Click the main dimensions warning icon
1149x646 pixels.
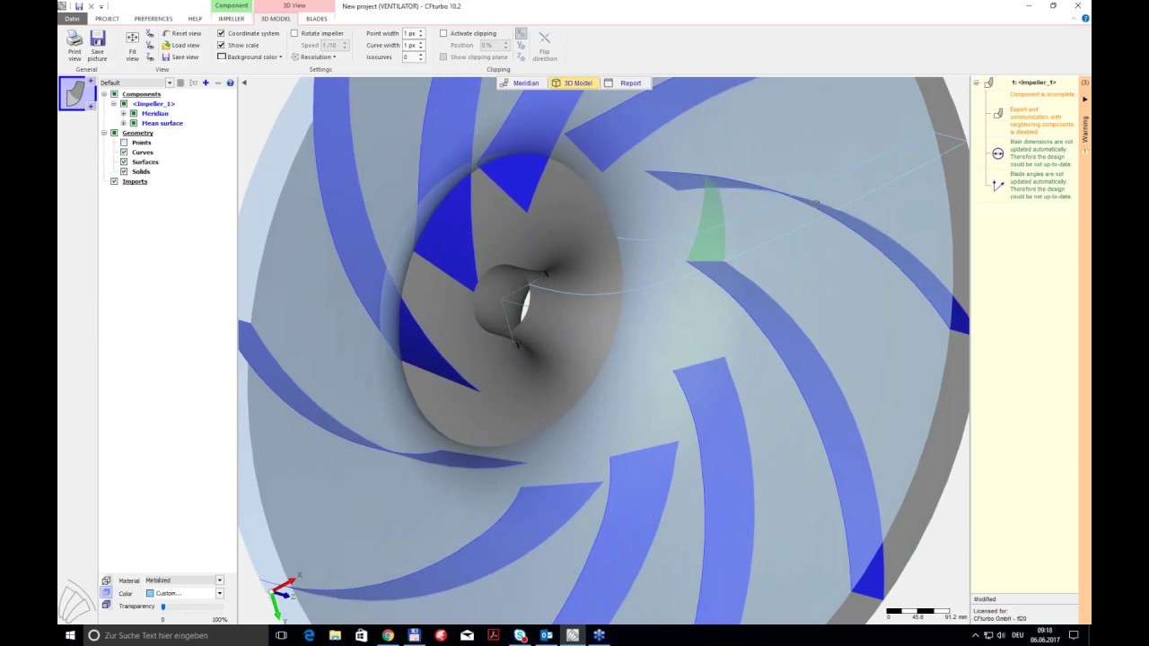[997, 153]
